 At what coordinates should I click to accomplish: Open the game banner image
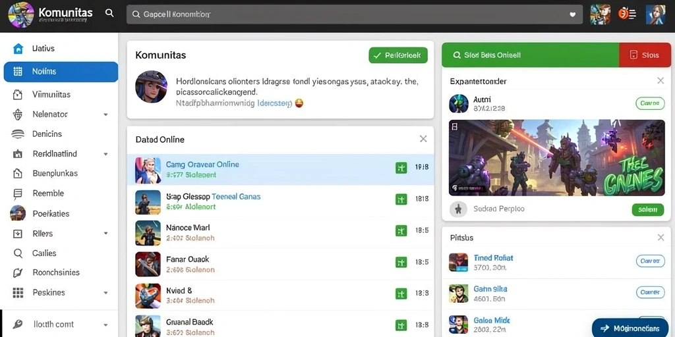[556, 158]
